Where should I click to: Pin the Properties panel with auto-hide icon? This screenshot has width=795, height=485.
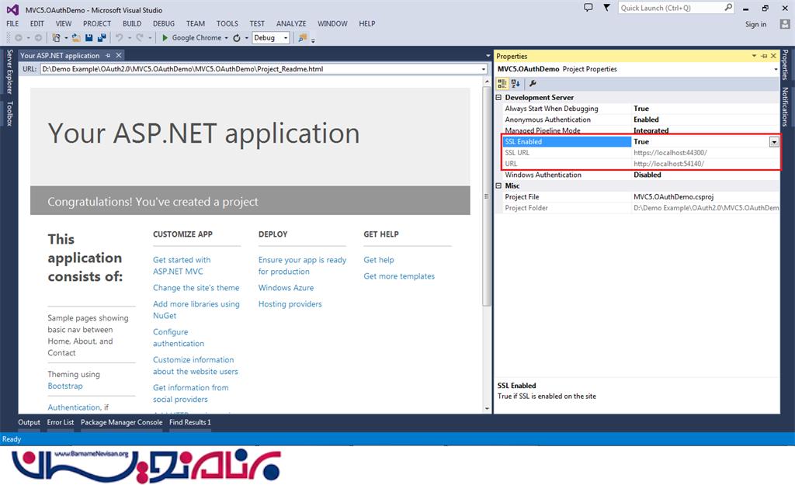764,56
